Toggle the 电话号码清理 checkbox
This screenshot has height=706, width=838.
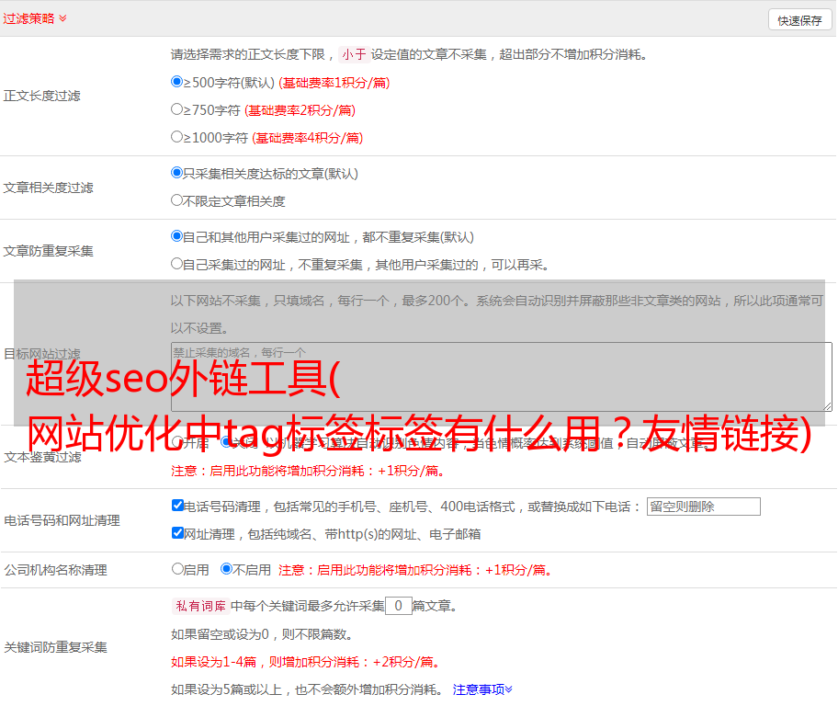(177, 506)
